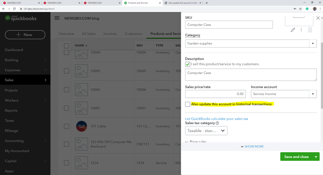Sort table by NAME column

point(81,46)
